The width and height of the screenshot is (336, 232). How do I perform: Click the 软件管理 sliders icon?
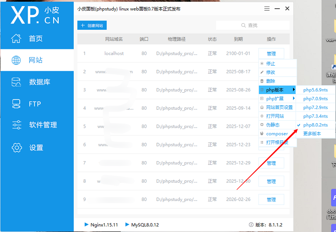point(16,125)
